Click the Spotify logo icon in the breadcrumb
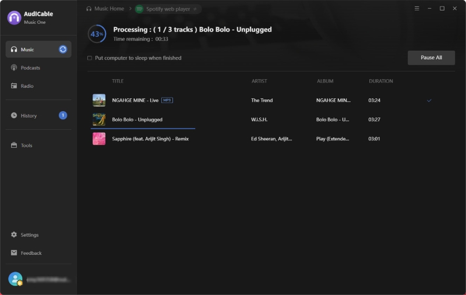 tap(139, 9)
